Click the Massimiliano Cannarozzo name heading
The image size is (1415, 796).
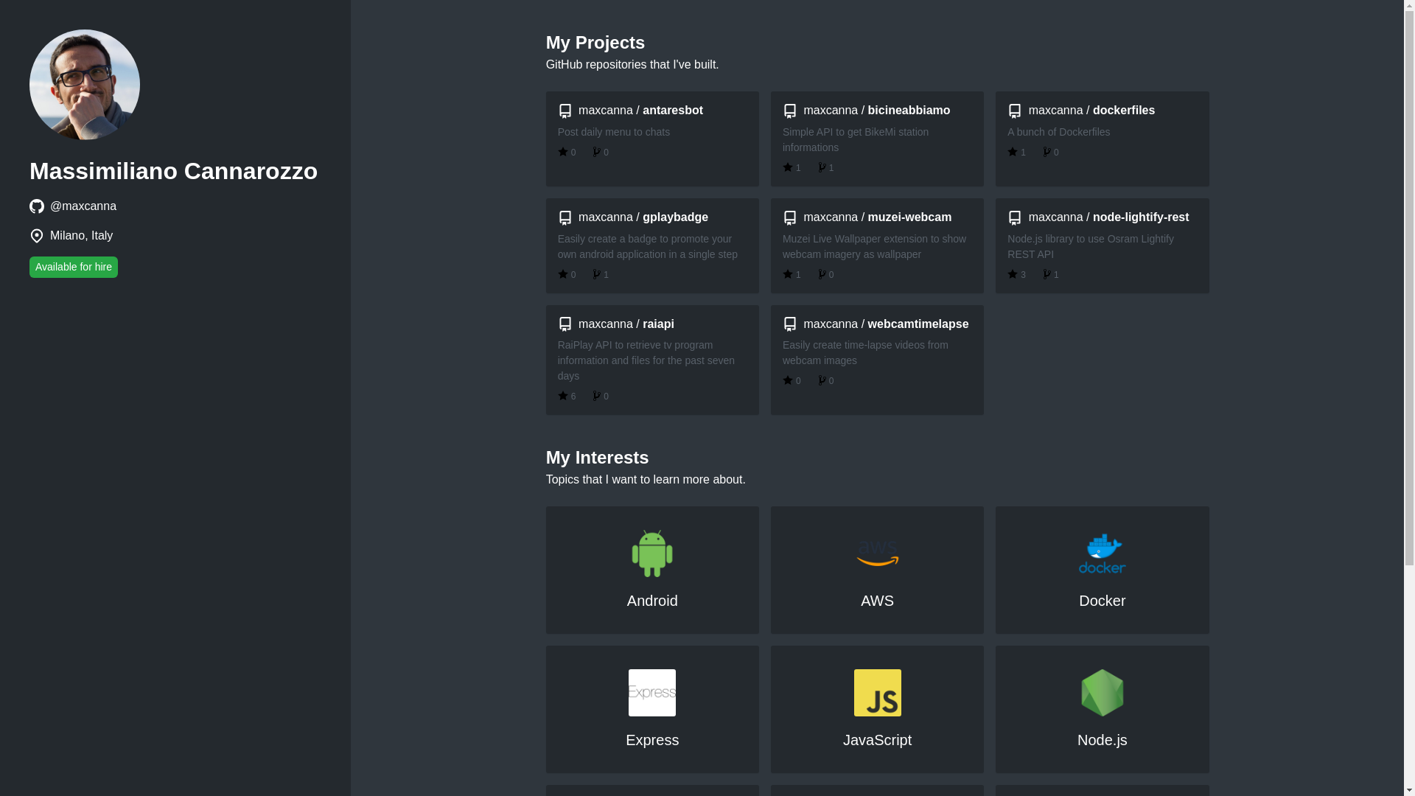pos(173,171)
